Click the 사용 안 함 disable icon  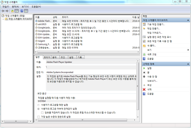coord(144,77)
